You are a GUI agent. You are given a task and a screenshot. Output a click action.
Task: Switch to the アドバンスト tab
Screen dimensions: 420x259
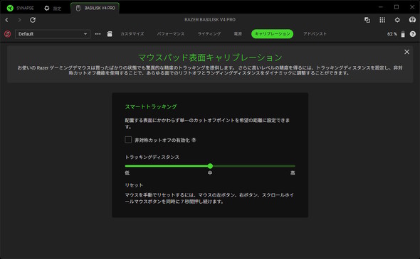315,34
